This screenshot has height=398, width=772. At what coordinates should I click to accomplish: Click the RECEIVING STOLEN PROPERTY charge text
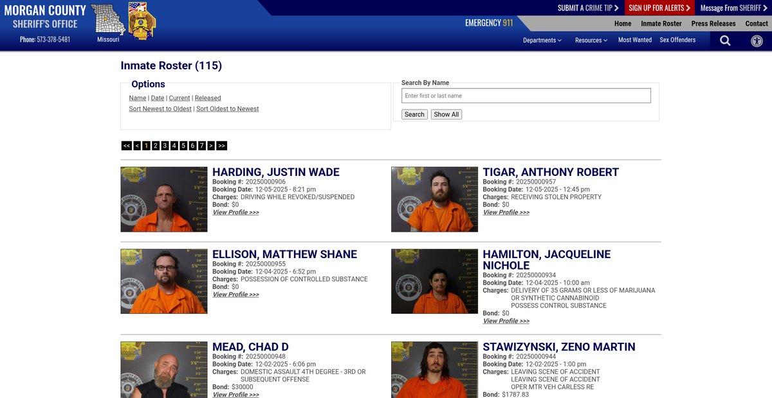coord(556,197)
